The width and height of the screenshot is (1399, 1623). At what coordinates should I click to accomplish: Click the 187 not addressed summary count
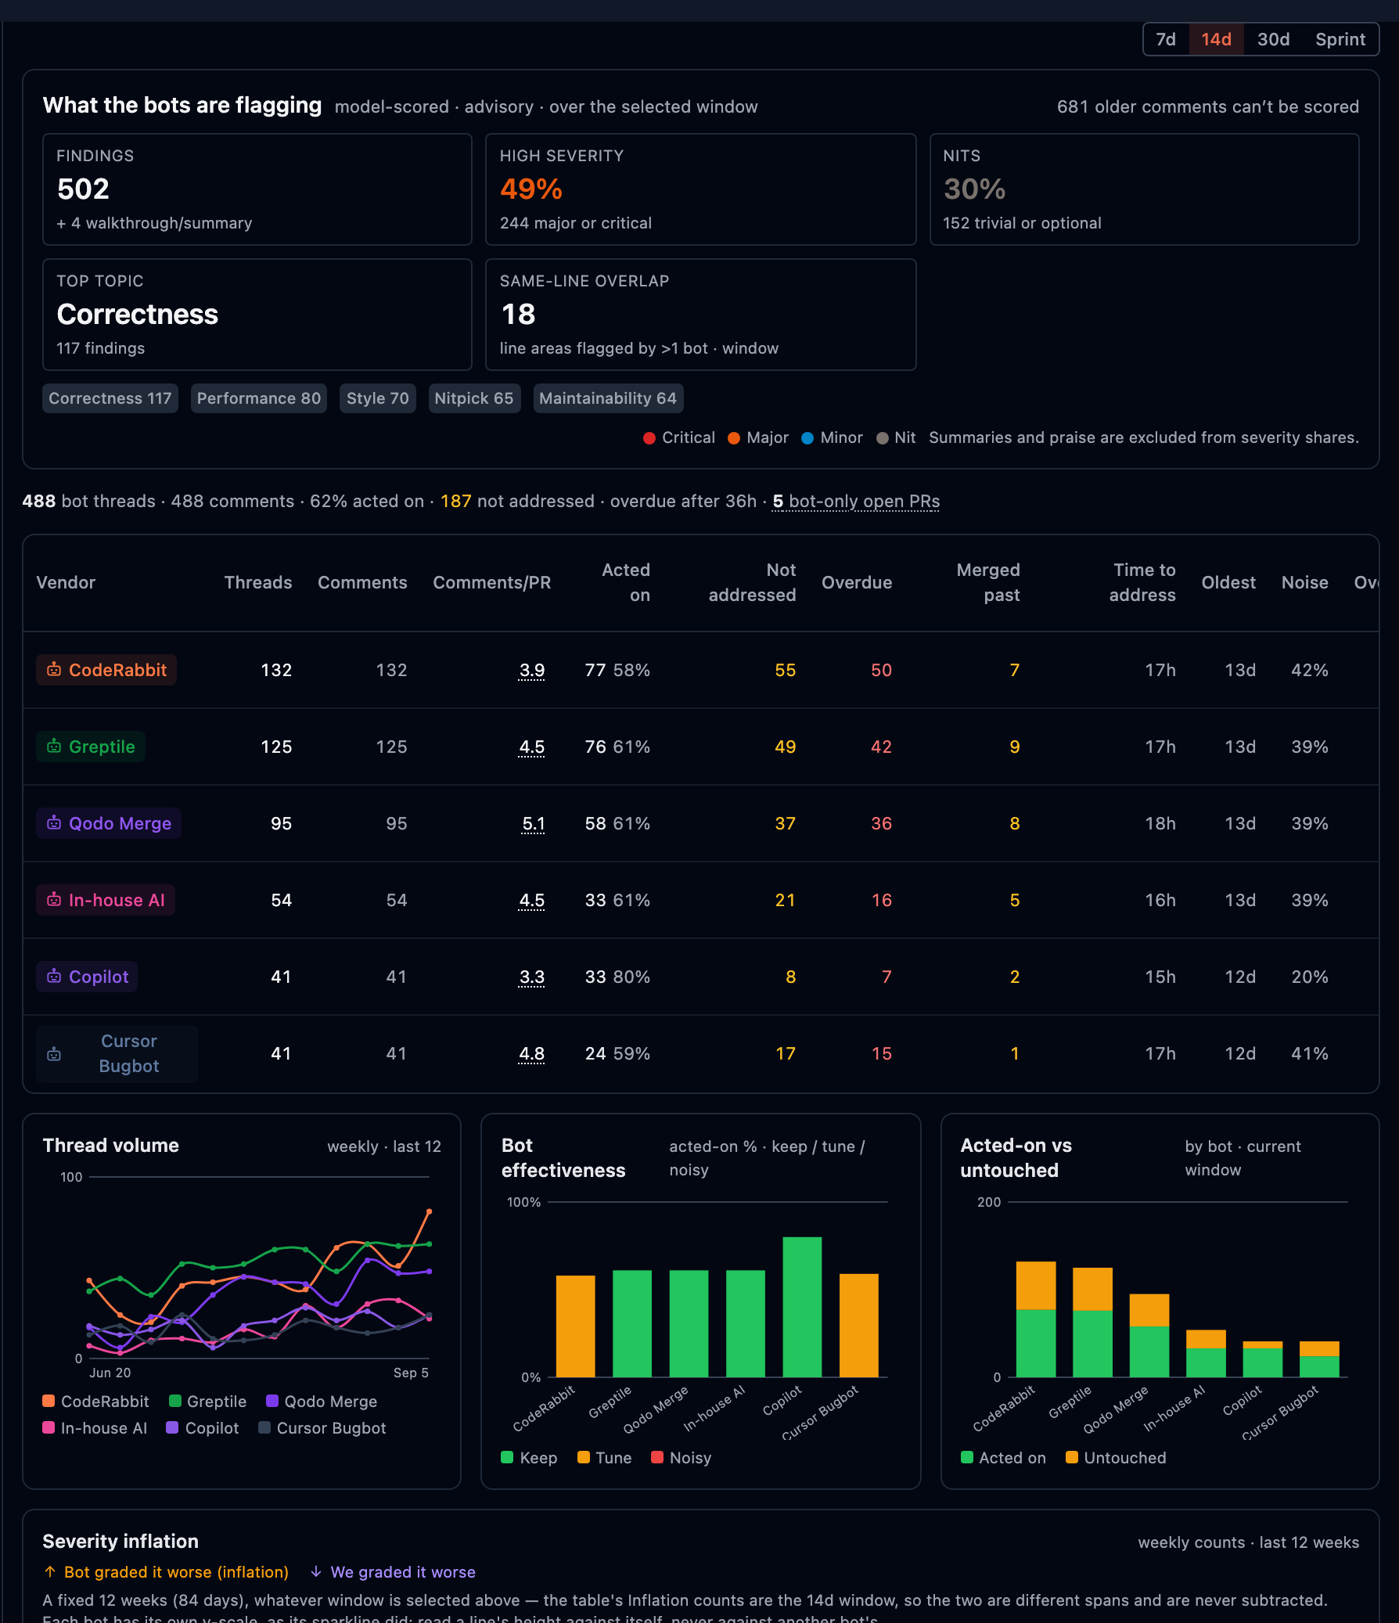(x=455, y=502)
